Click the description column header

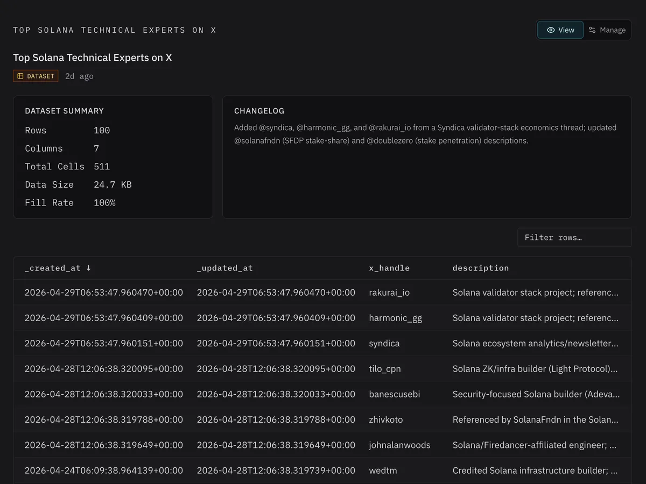click(481, 268)
